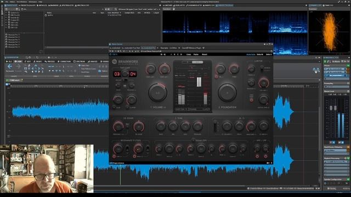This screenshot has width=351, height=197.
Task: Click the large Foundation knob
Action: pos(227,92)
